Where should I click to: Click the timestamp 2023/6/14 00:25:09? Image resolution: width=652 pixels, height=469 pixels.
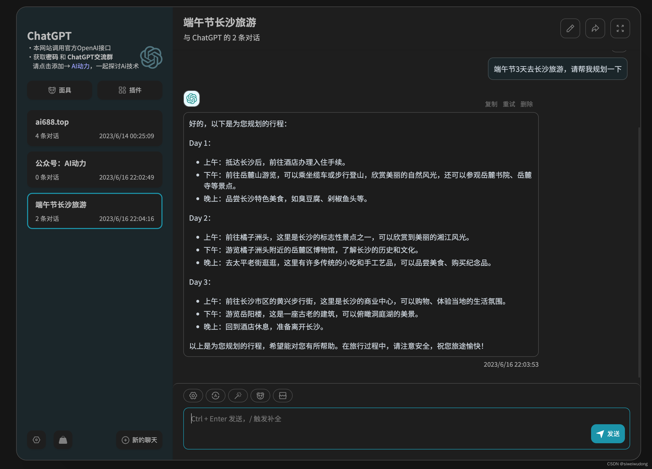(127, 136)
